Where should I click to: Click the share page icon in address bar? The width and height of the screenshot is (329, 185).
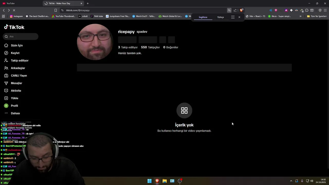pyautogui.click(x=235, y=10)
